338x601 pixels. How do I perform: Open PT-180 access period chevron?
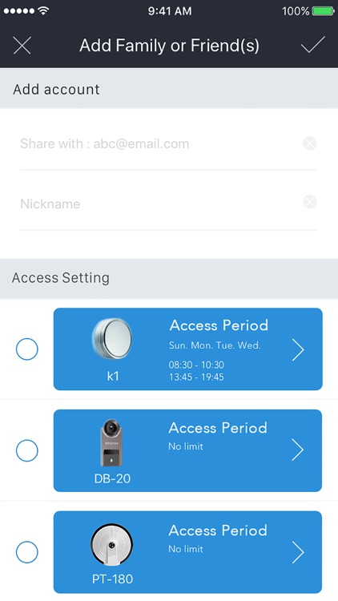click(298, 552)
